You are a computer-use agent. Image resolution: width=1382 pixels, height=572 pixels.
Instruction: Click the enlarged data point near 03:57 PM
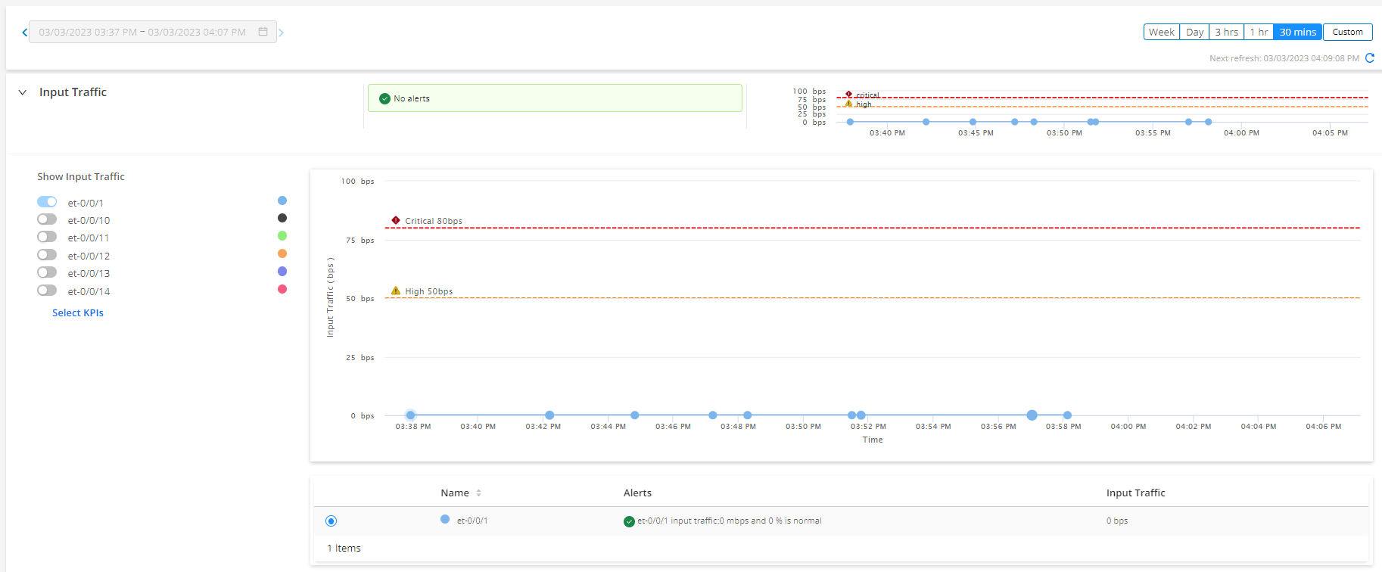[x=1032, y=415]
